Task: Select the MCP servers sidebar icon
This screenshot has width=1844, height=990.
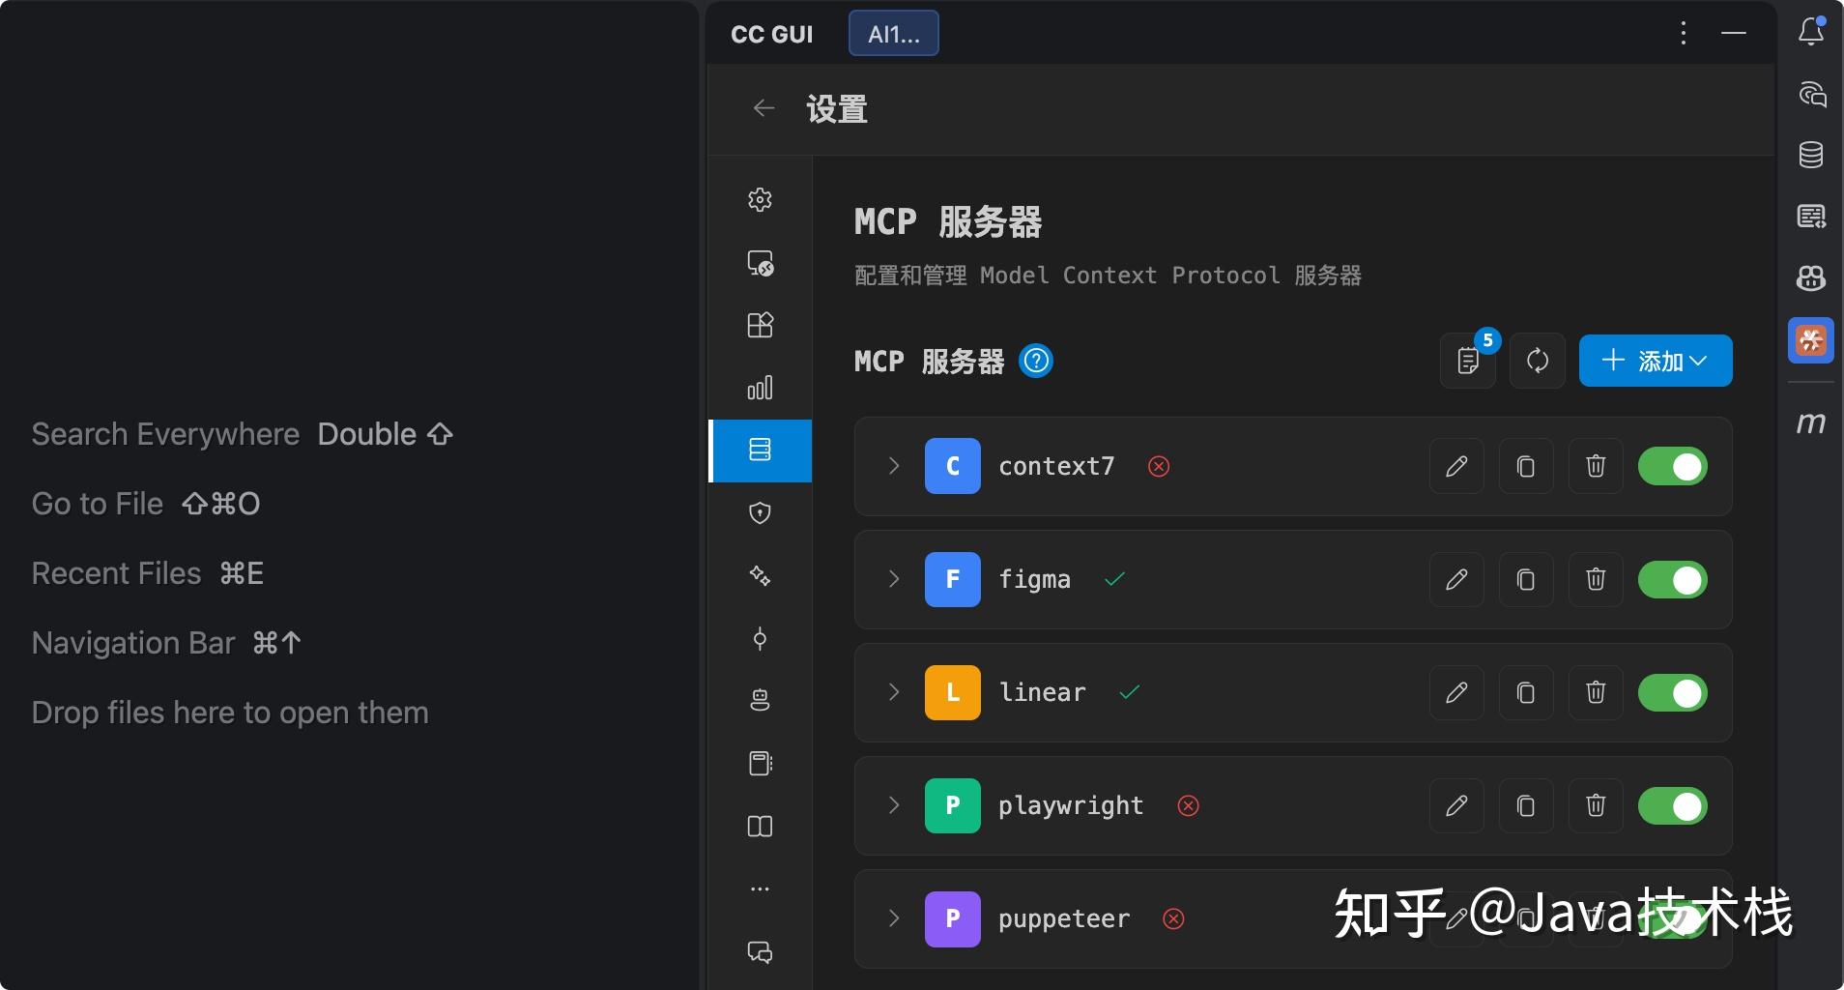Action: click(760, 450)
